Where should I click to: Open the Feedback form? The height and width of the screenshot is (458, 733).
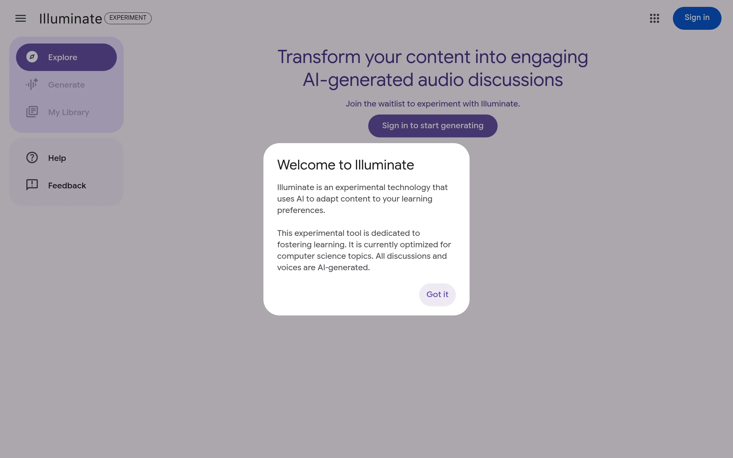(67, 185)
